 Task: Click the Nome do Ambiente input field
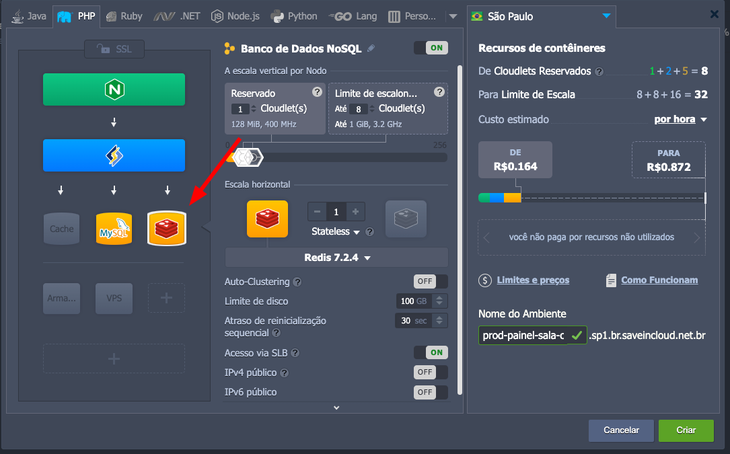click(x=522, y=335)
